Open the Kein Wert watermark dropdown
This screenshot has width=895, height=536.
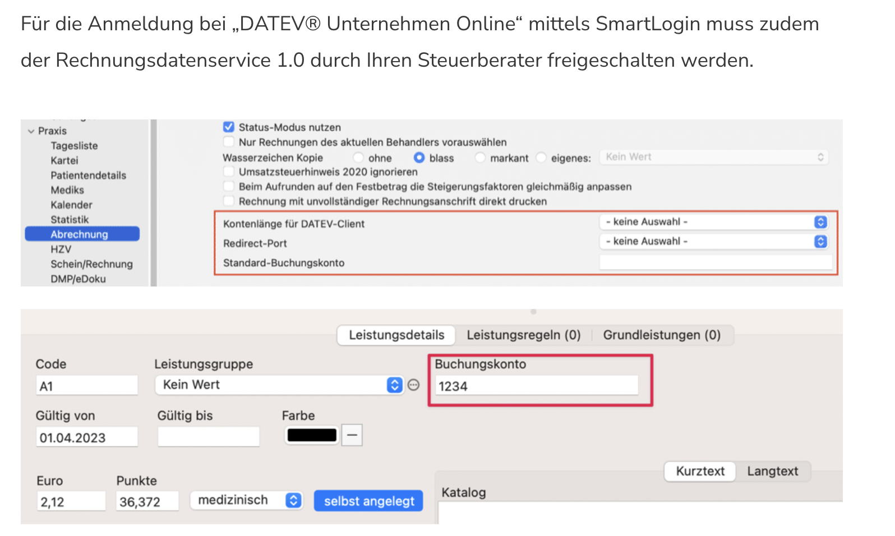pyautogui.click(x=714, y=157)
